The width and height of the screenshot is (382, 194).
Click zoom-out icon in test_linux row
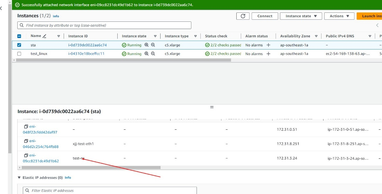(153, 54)
